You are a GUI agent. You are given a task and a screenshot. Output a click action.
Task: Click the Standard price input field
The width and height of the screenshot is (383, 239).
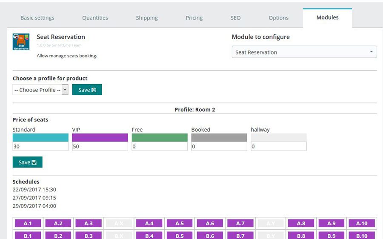coord(40,146)
